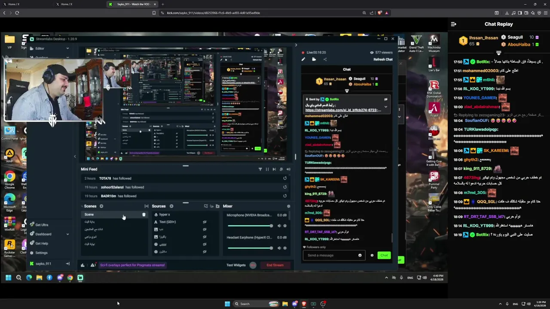Toggle visibility of the third source row
Viewport: 550px width, 309px height.
pyautogui.click(x=205, y=229)
